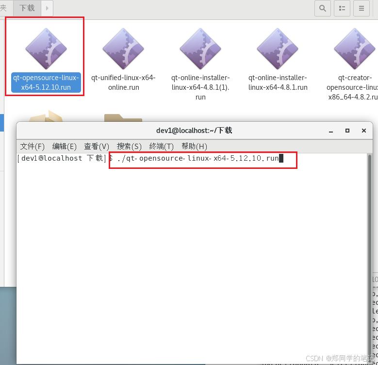Click the 下载 path bar button
The height and width of the screenshot is (365, 378).
pos(27,8)
